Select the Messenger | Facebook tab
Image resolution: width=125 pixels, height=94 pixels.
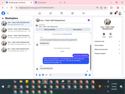pyautogui.click(x=19, y=3)
